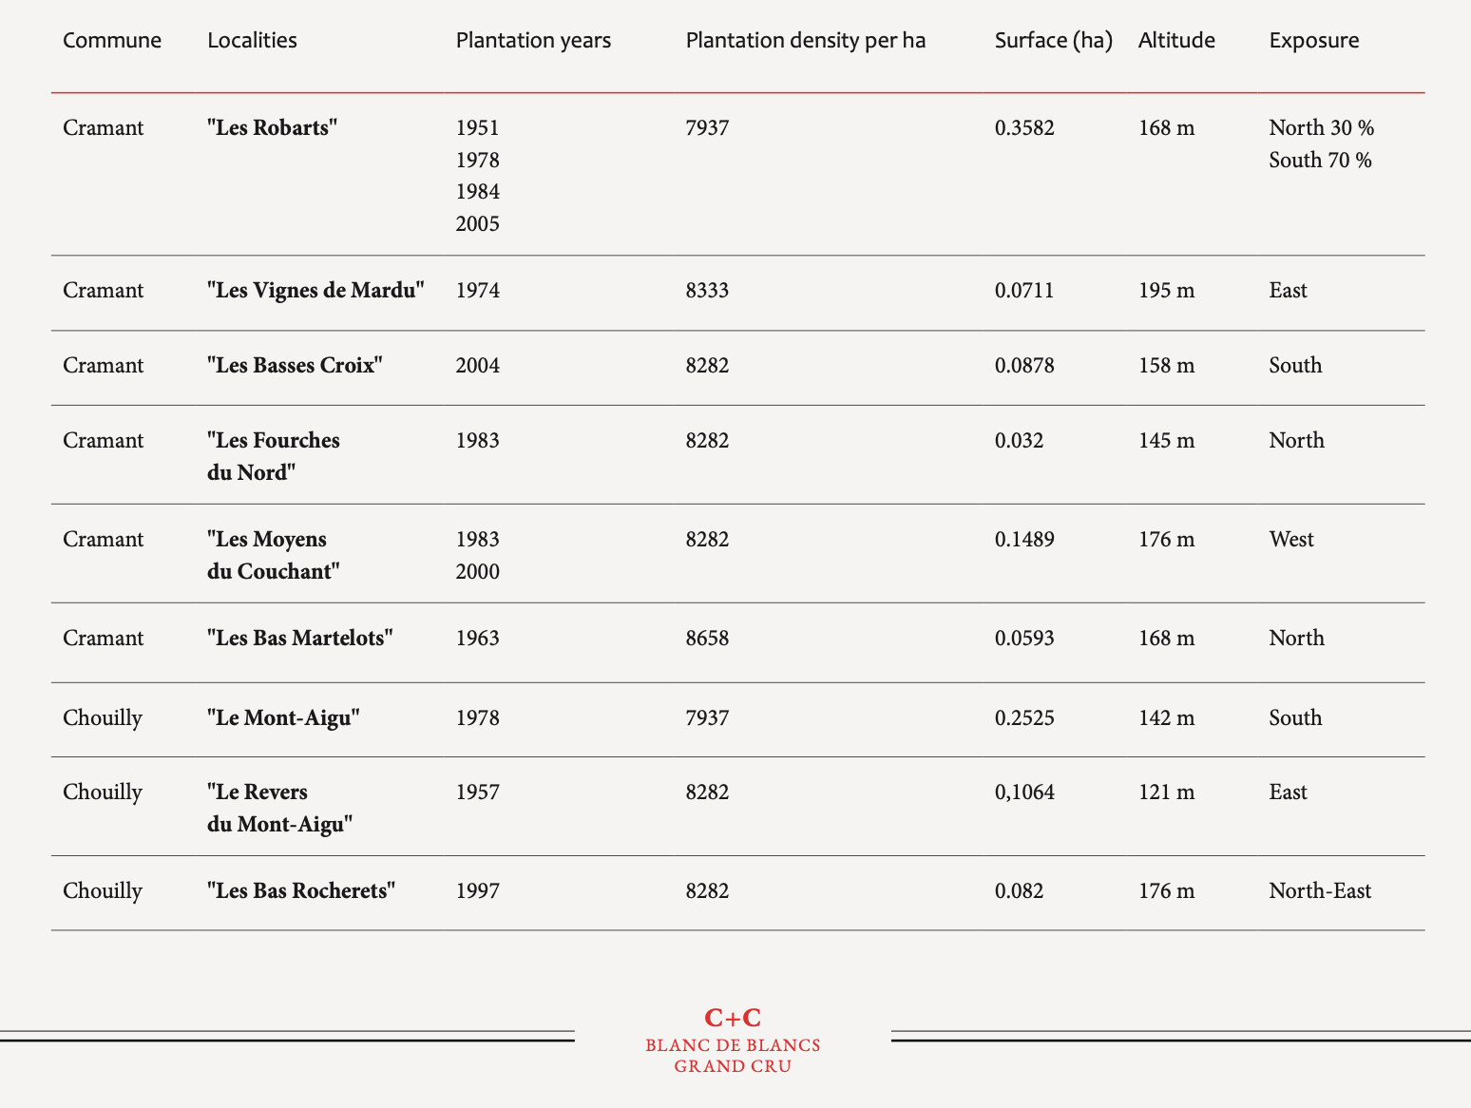Select Plantation density per ha header
This screenshot has height=1108, width=1471.
806,40
